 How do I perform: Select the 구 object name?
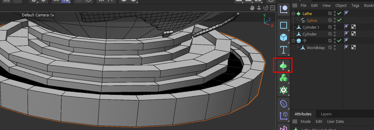(x=304, y=41)
